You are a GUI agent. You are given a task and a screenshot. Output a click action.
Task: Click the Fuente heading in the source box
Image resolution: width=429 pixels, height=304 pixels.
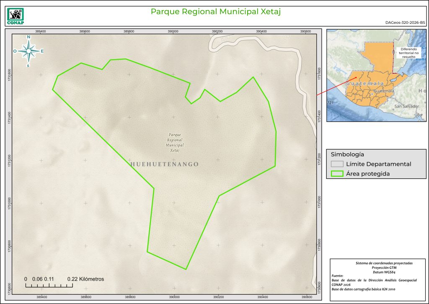(x=337, y=276)
